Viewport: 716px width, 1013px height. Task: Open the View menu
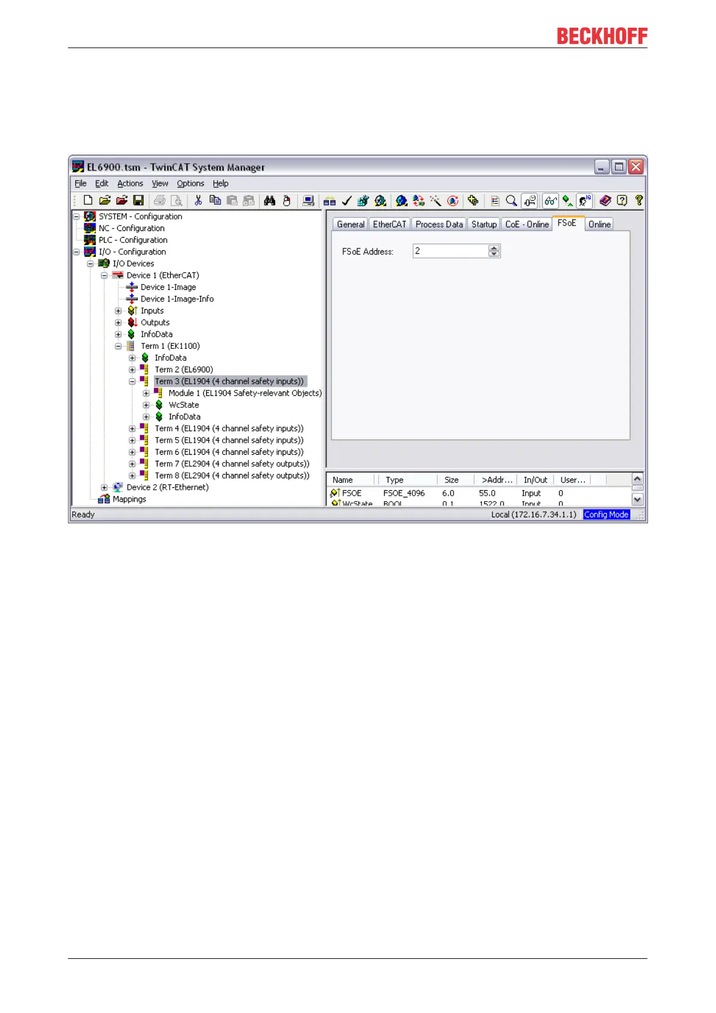coord(160,183)
